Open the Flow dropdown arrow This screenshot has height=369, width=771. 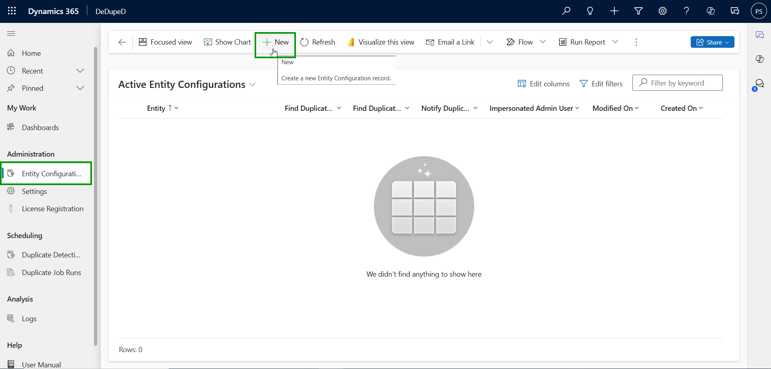click(543, 42)
